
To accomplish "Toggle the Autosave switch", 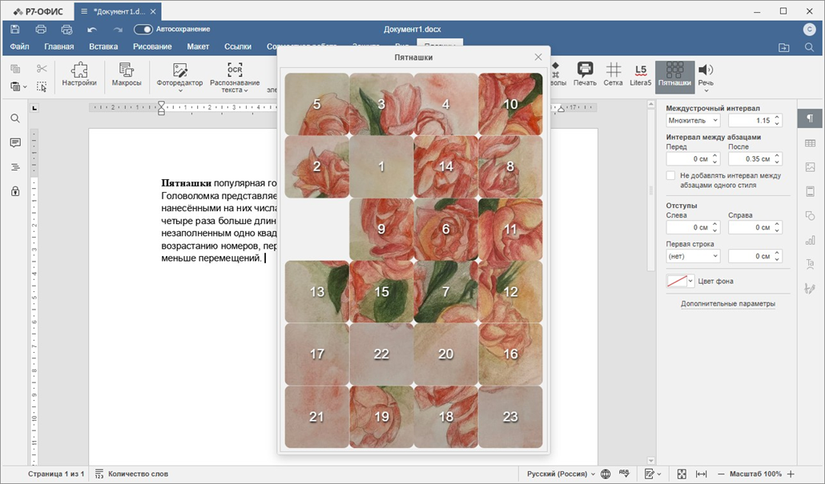I will pyautogui.click(x=143, y=30).
